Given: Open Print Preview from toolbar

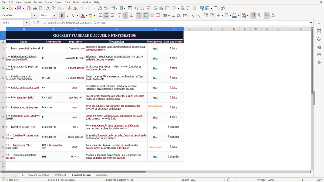Looking at the screenshot, I should (41, 8).
